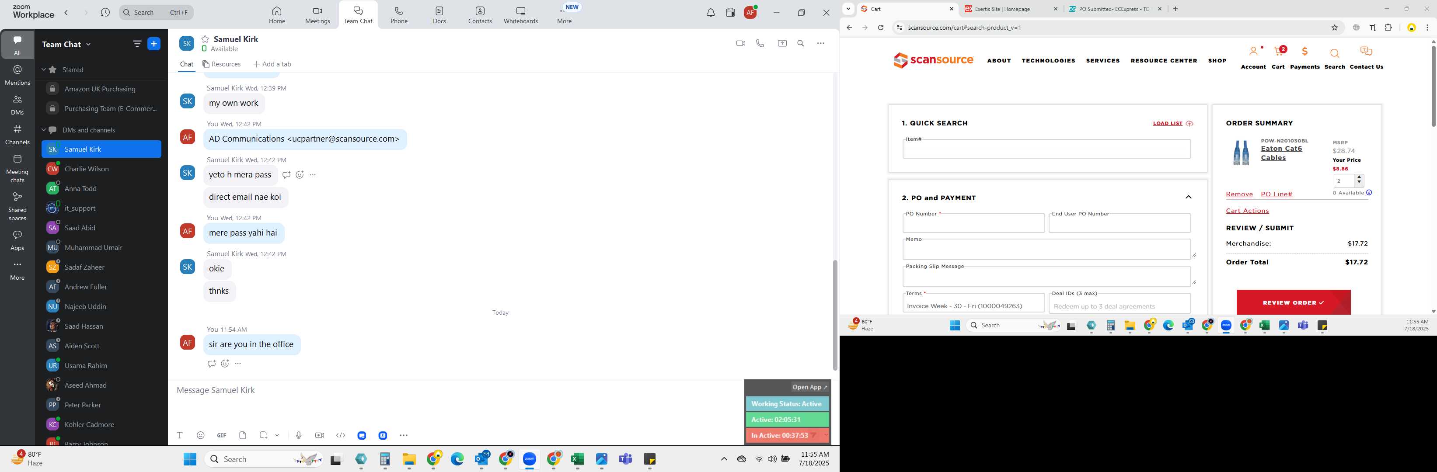Viewport: 1437px width, 472px height.
Task: Open GIF picker in composer
Action: [x=221, y=435]
